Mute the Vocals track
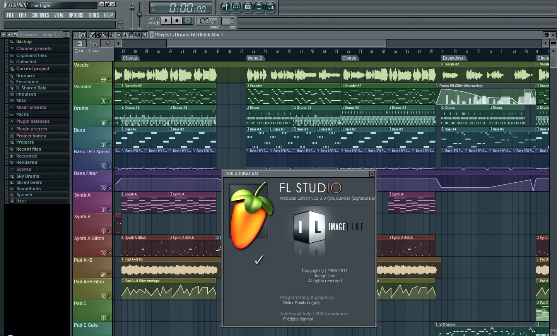Image resolution: width=557 pixels, height=336 pixels. coord(109,79)
